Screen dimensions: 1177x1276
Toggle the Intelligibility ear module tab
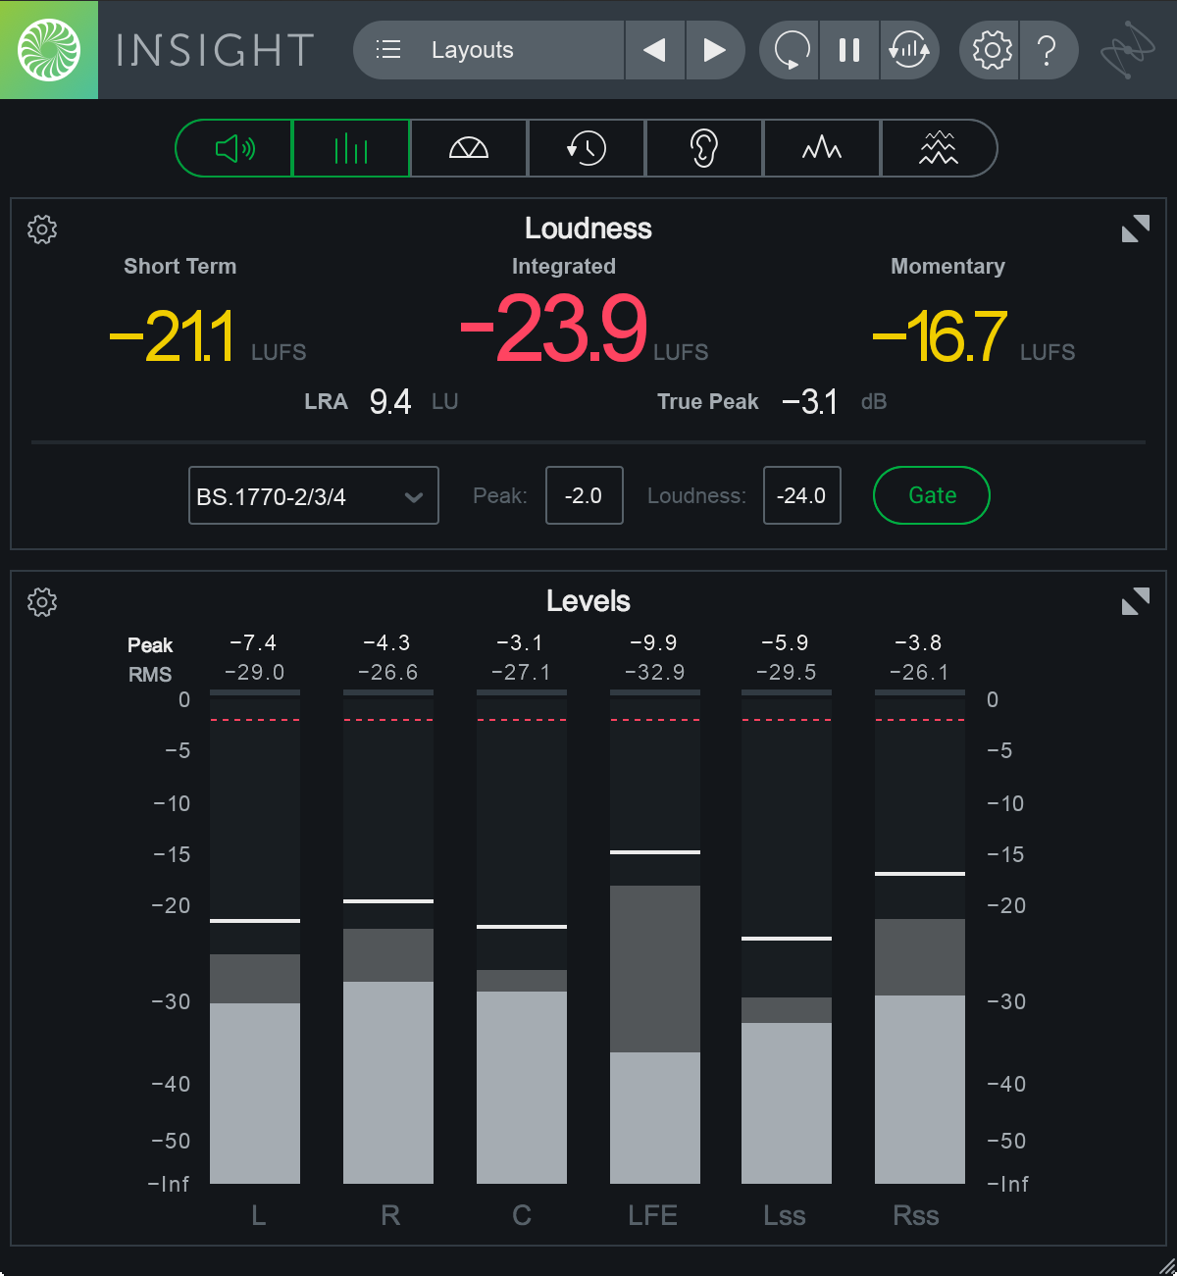point(704,149)
